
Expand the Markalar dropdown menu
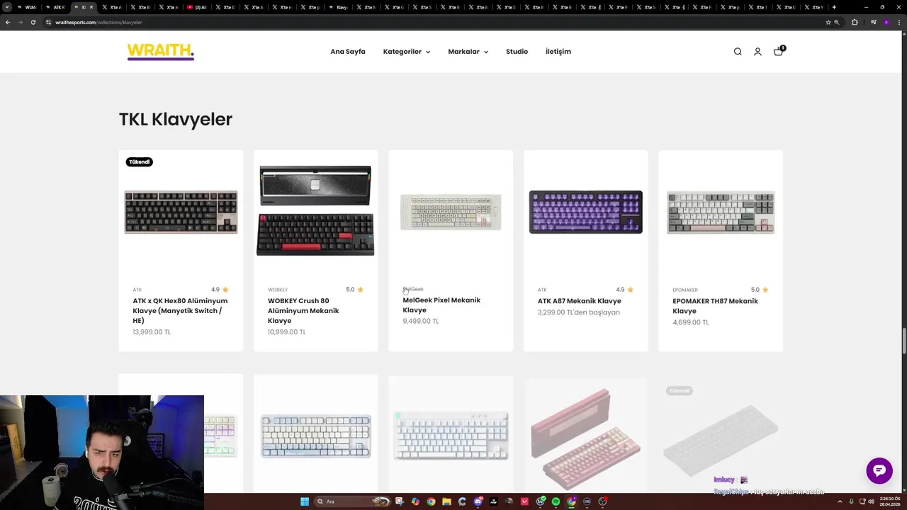click(468, 52)
